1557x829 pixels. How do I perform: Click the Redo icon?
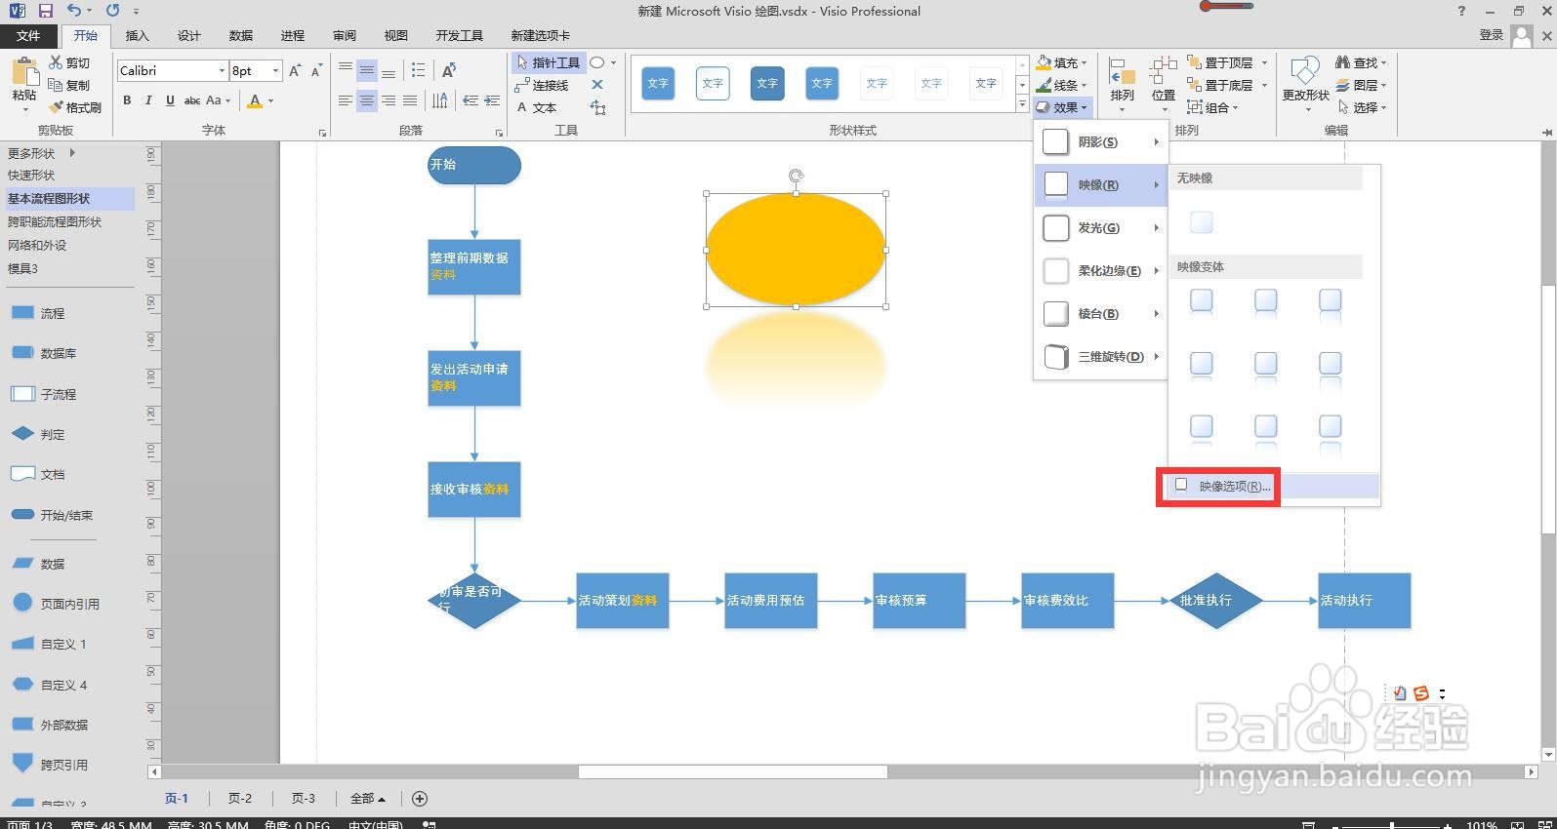(112, 11)
